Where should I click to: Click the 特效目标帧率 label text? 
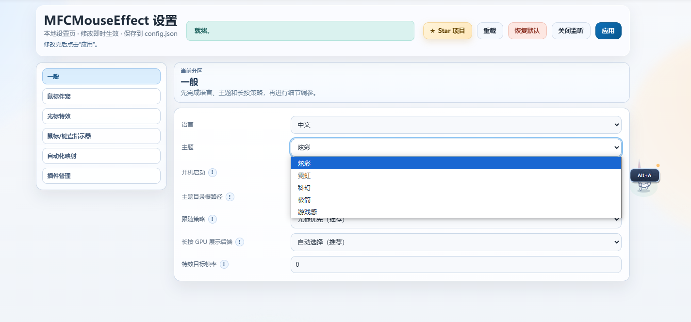coord(199,264)
